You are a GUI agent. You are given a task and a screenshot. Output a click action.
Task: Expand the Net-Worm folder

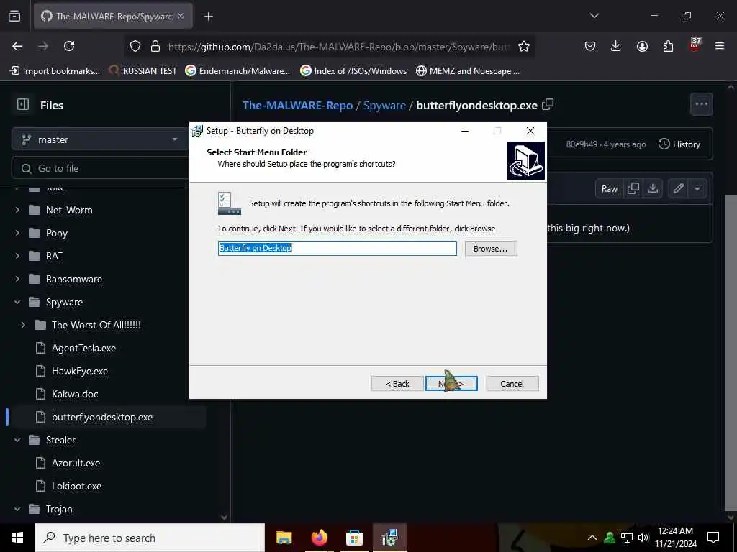tap(17, 210)
